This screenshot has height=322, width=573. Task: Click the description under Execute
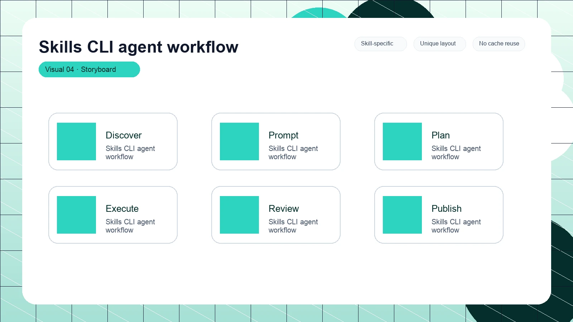click(130, 226)
